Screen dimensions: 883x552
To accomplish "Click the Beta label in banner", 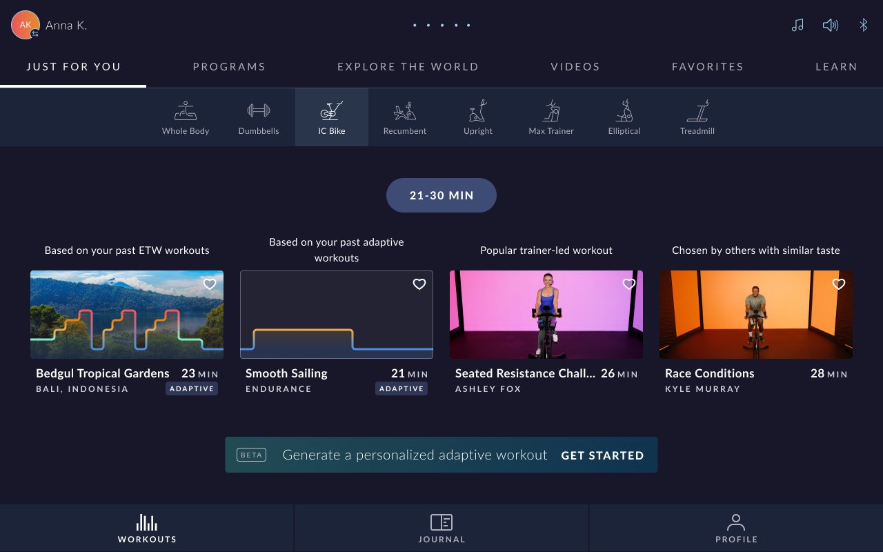I will coord(252,455).
